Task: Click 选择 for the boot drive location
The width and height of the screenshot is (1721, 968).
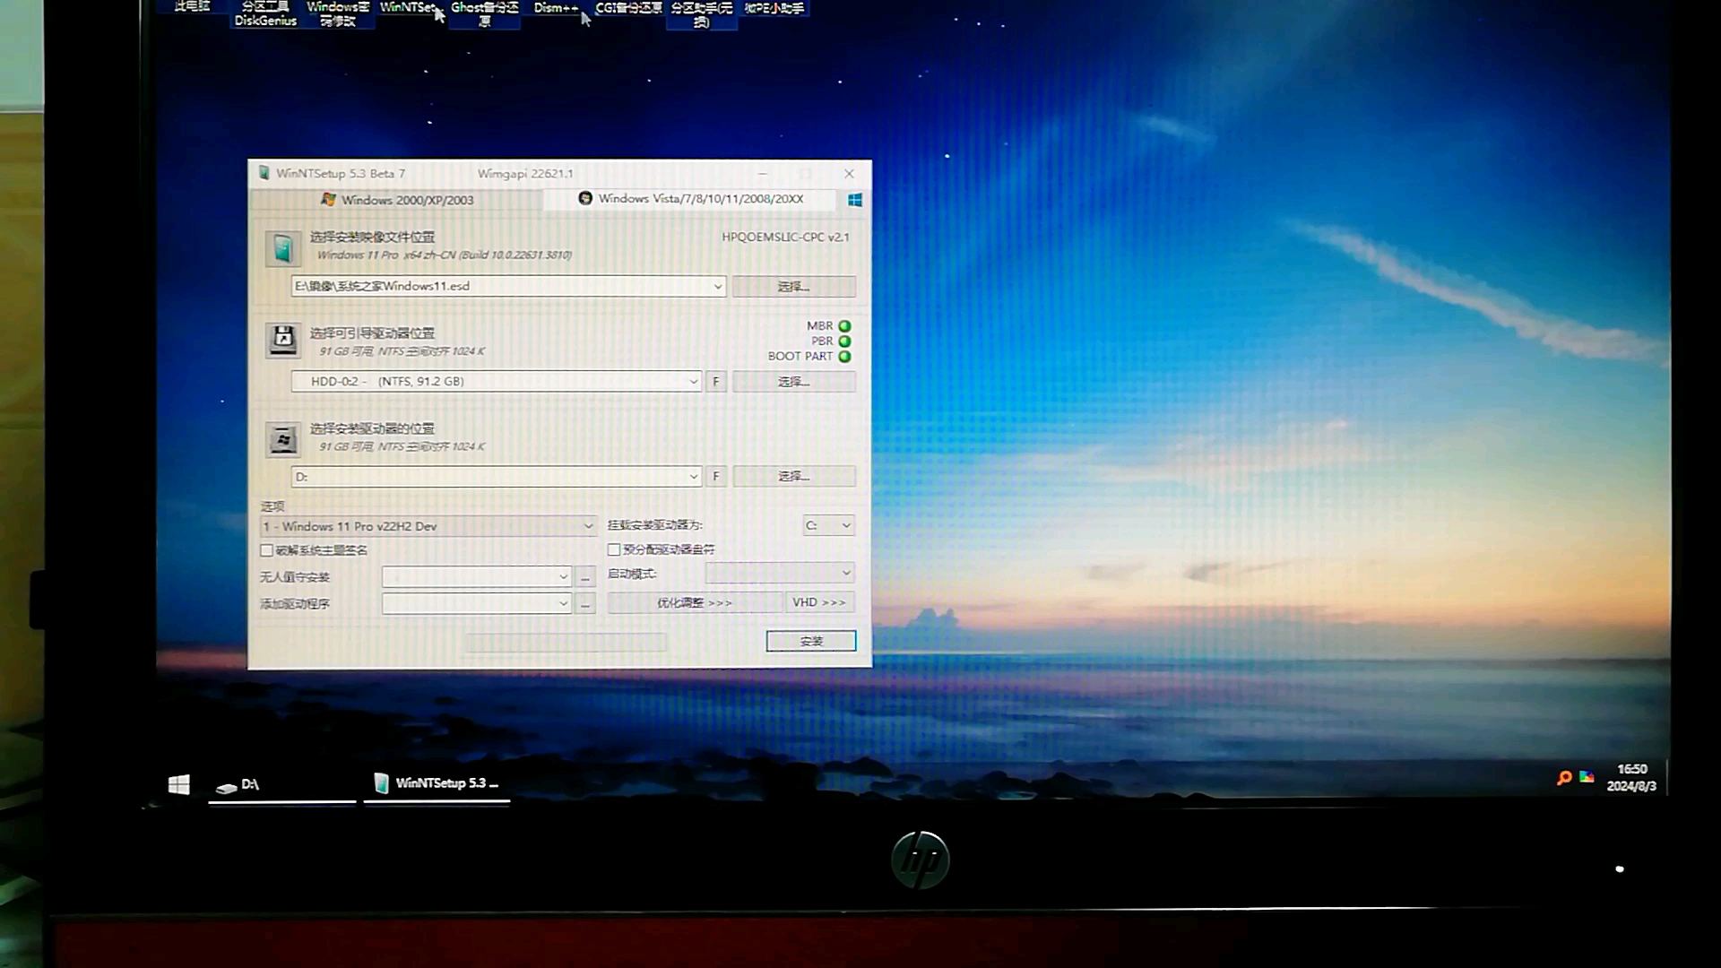Action: (x=794, y=382)
